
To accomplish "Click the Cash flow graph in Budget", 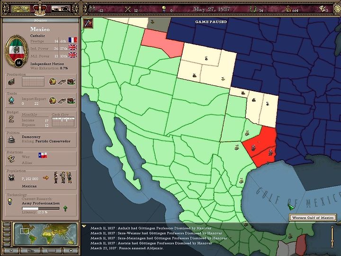I will tap(63, 121).
